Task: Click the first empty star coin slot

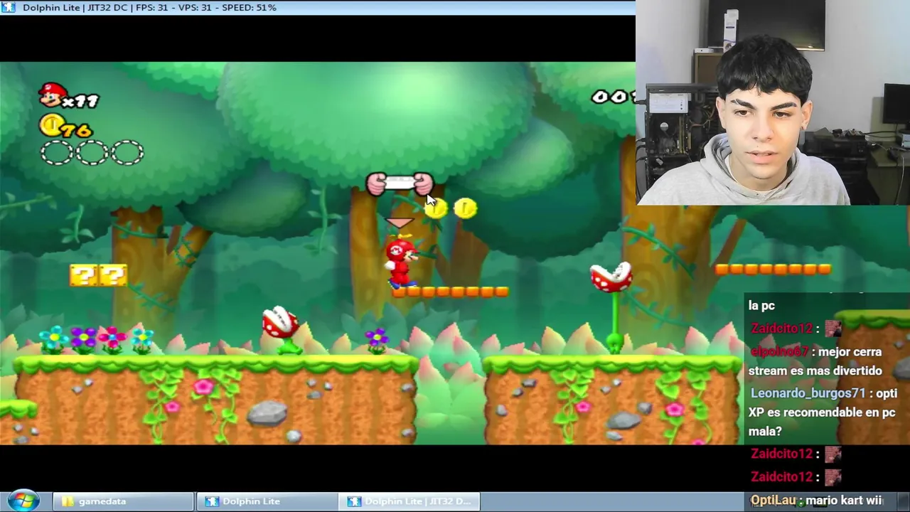Action: [57, 152]
